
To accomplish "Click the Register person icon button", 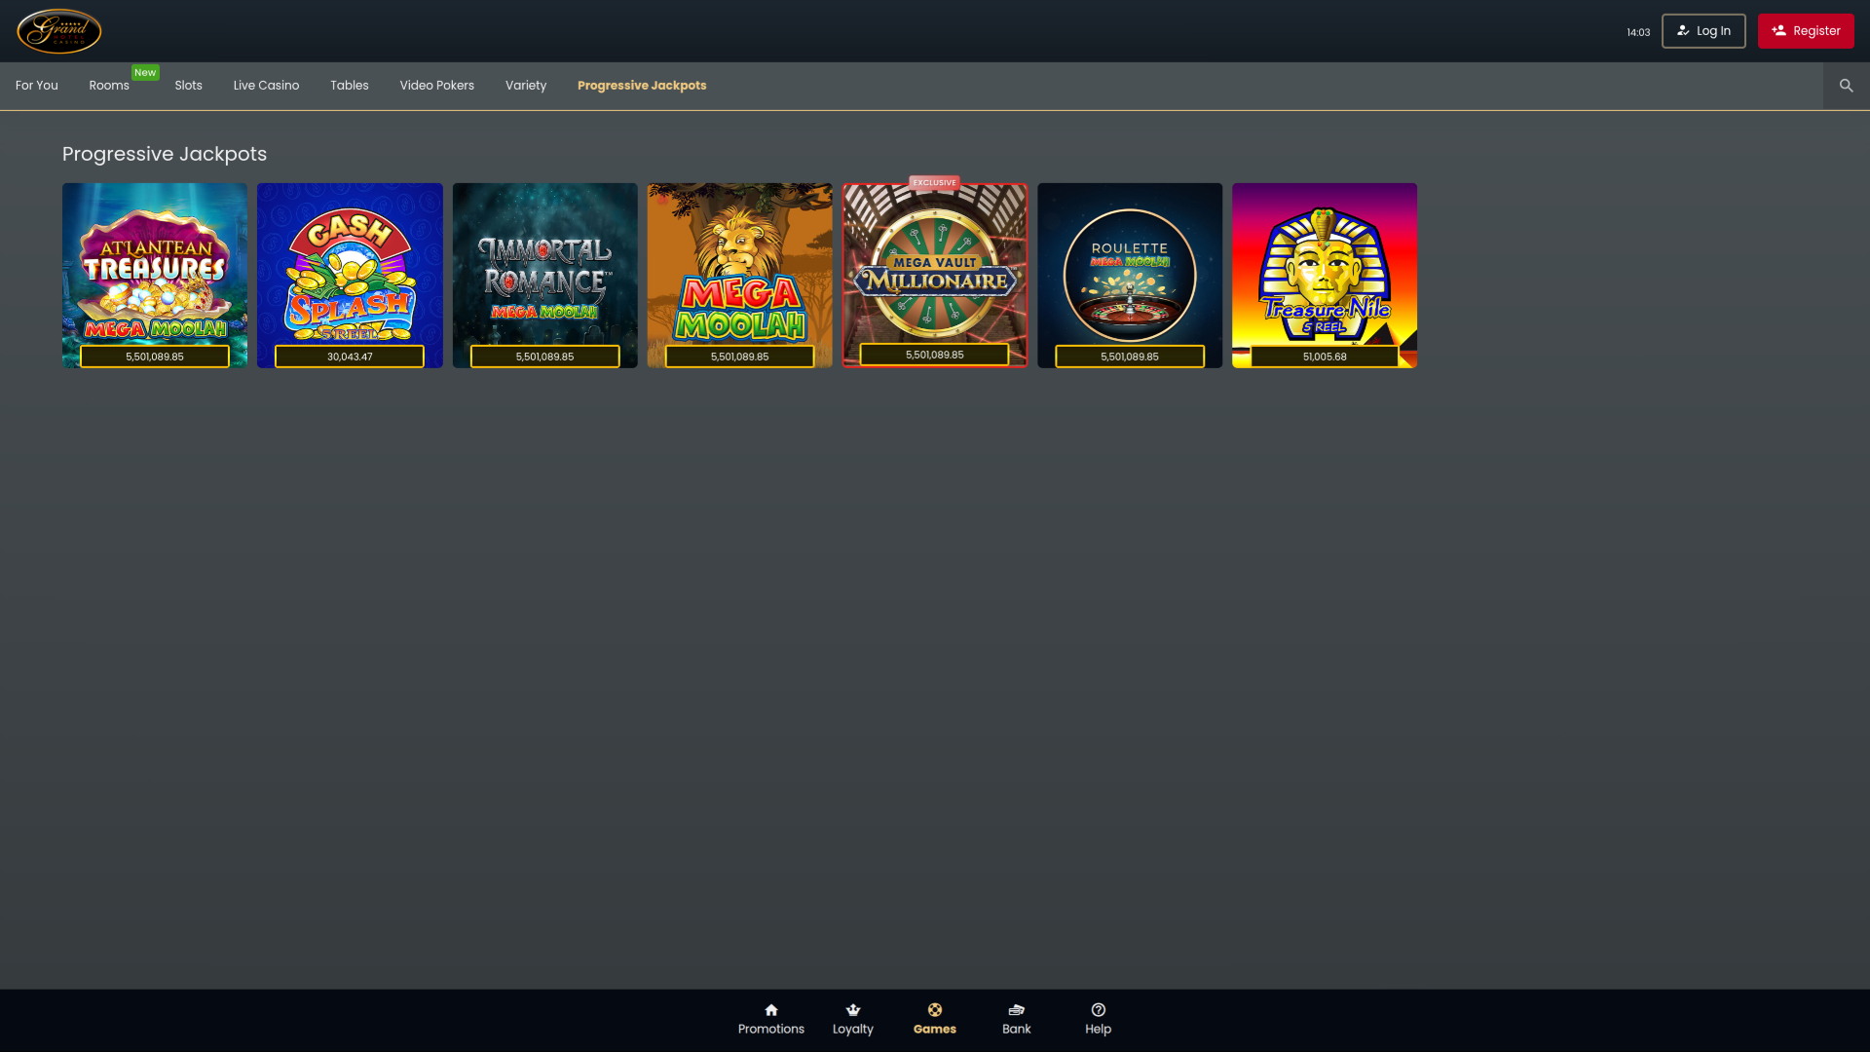I will 1779,30.
